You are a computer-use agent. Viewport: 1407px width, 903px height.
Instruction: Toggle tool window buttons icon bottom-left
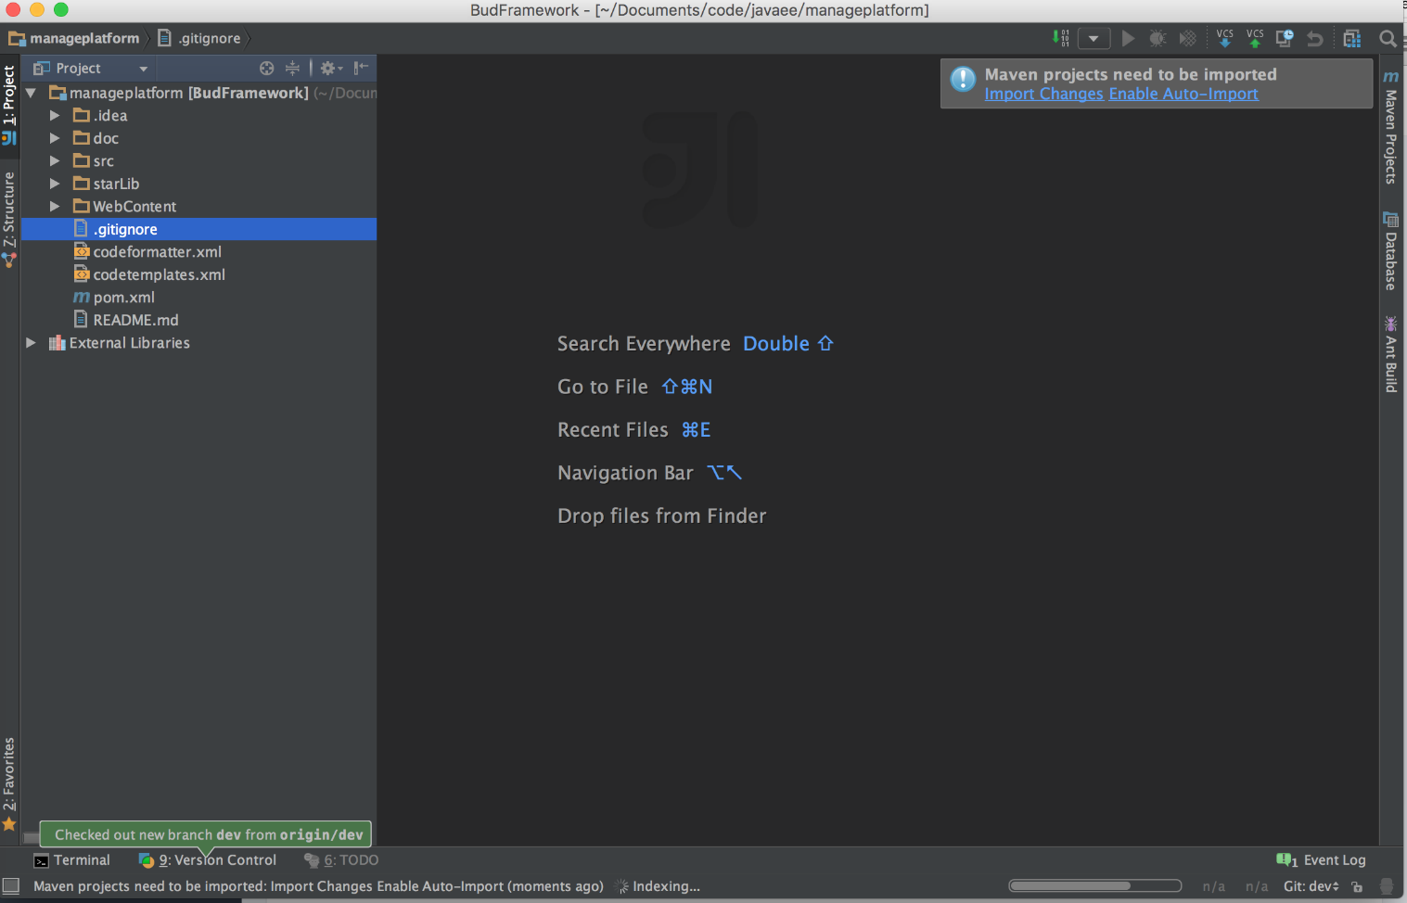(11, 885)
